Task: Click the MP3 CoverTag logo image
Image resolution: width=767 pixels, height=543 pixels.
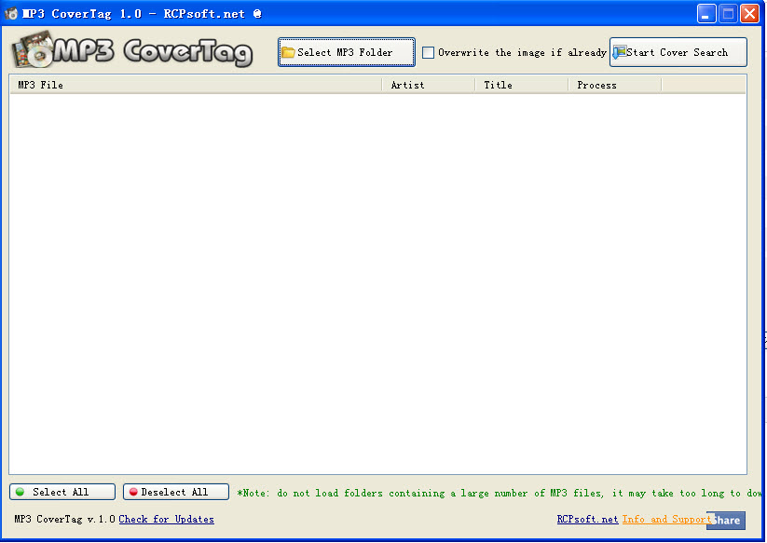Action: (x=132, y=50)
